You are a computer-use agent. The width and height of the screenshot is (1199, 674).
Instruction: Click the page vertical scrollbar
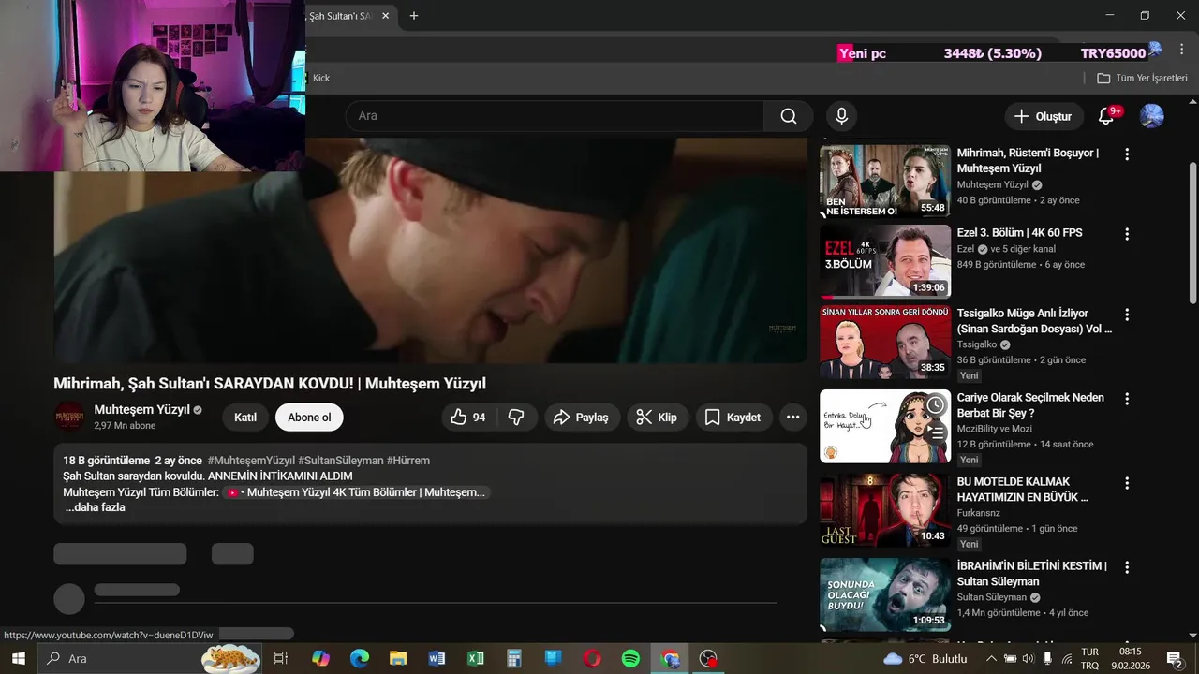point(1192,234)
